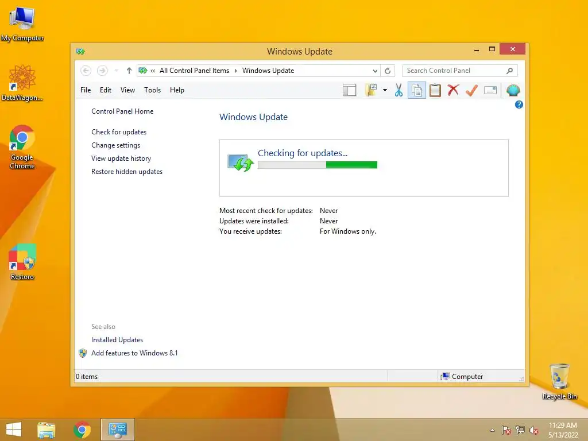Click the blue Help question mark icon
The width and height of the screenshot is (588, 441).
click(519, 105)
